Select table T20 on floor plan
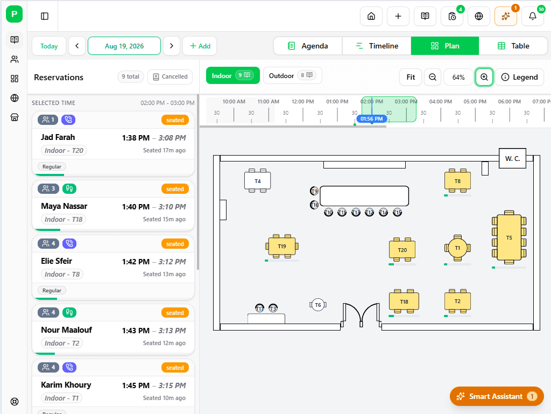Viewport: 551px width, 414px height. pos(402,250)
